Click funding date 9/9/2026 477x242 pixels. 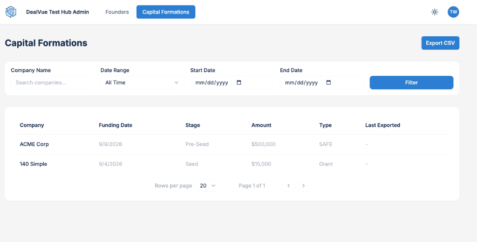coord(110,144)
